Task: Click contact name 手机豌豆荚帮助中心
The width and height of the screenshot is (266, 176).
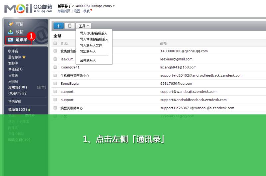Action: click(74, 76)
